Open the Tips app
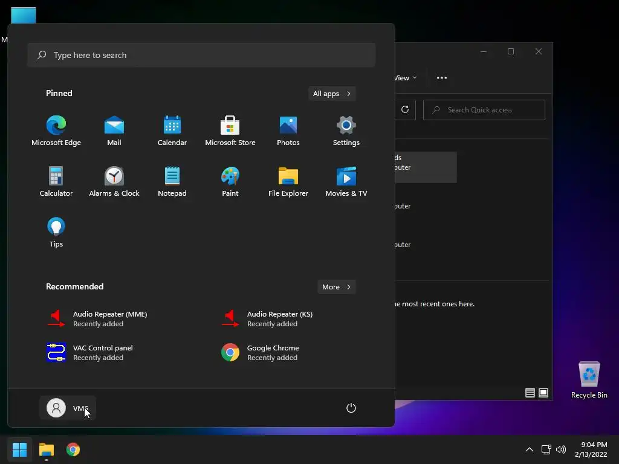The width and height of the screenshot is (619, 464). click(56, 233)
